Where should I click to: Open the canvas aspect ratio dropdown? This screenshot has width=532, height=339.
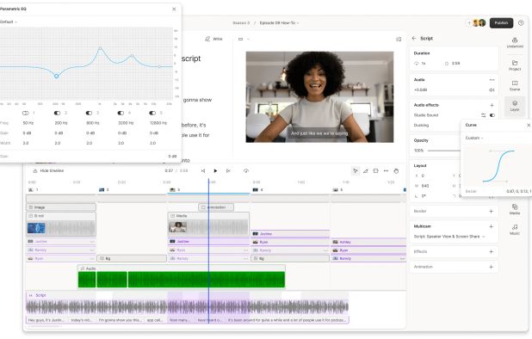click(x=244, y=40)
